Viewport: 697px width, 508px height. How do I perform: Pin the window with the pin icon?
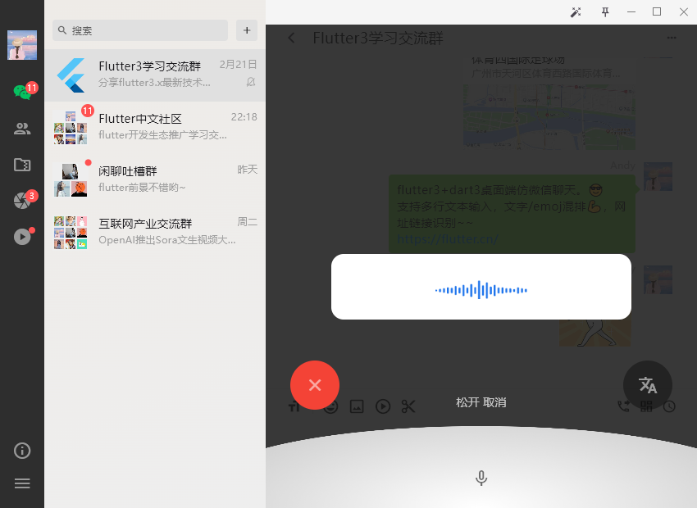[605, 12]
